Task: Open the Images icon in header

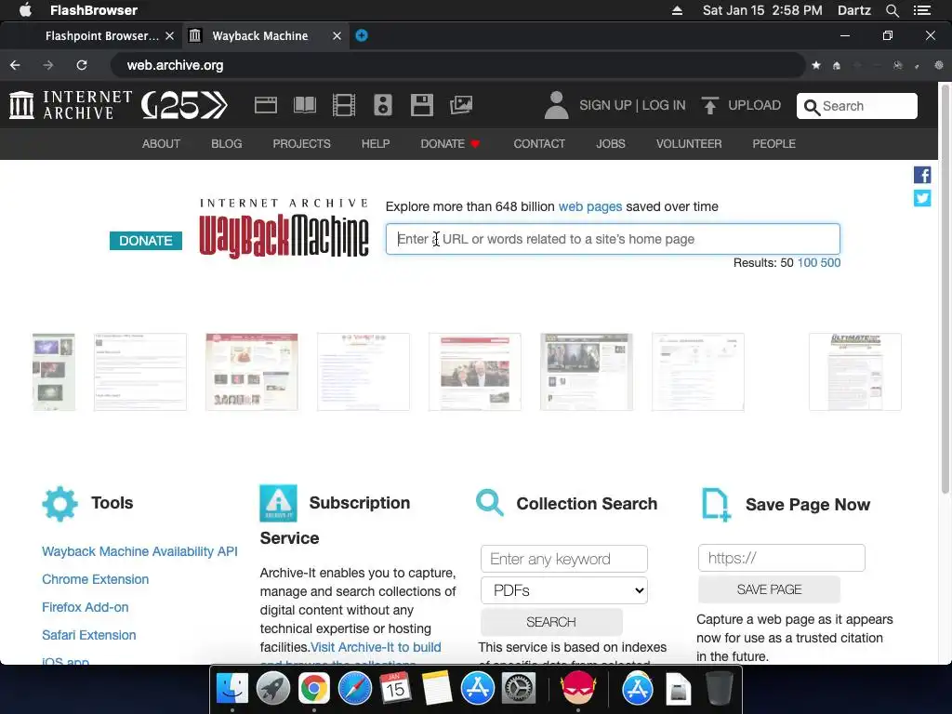Action: (461, 105)
